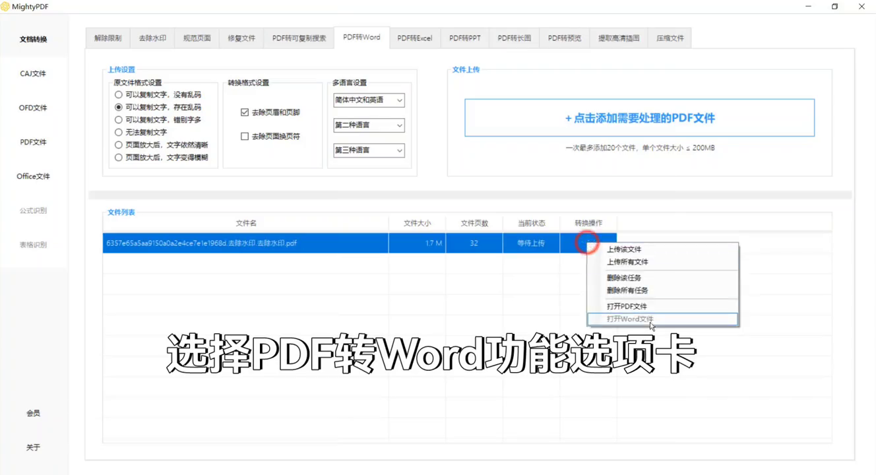Select the file name cell ending 去除水印.pdf
Screen dimensions: 876x475
pyautogui.click(x=245, y=243)
